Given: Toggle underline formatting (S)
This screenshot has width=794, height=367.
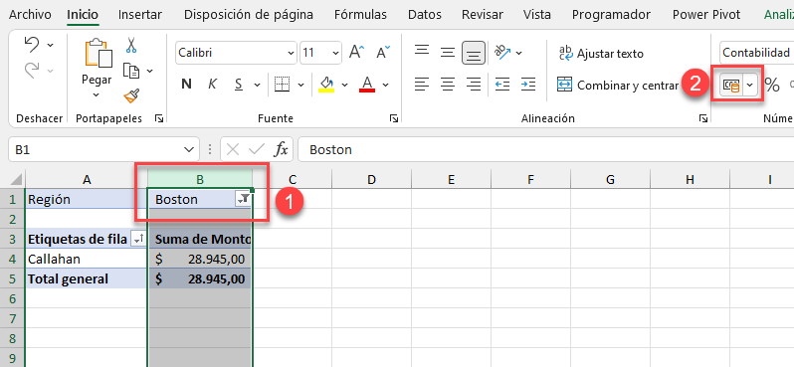Looking at the screenshot, I should click(x=239, y=85).
